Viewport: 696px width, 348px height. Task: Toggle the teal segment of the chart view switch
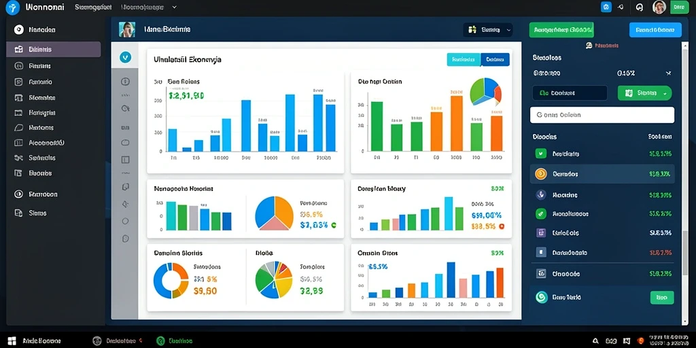coord(464,60)
